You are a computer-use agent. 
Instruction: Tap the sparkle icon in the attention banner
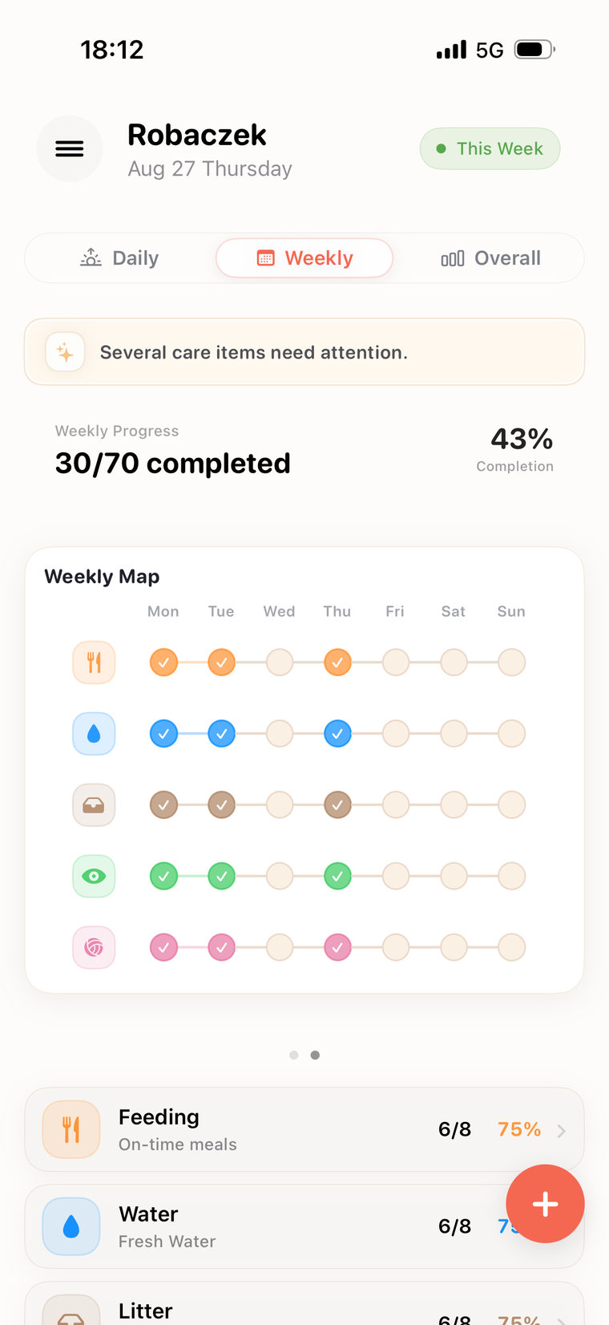(66, 352)
